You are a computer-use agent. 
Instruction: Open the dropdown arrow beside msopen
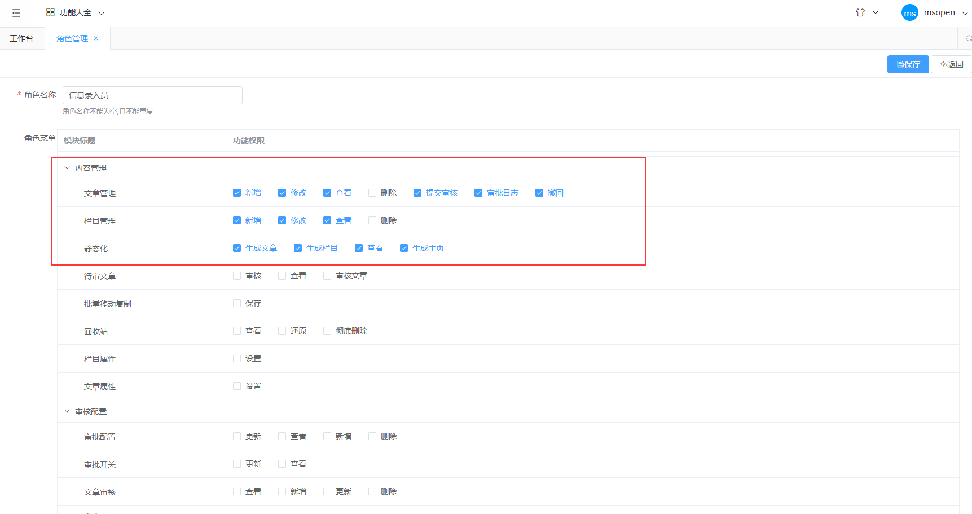(x=965, y=13)
